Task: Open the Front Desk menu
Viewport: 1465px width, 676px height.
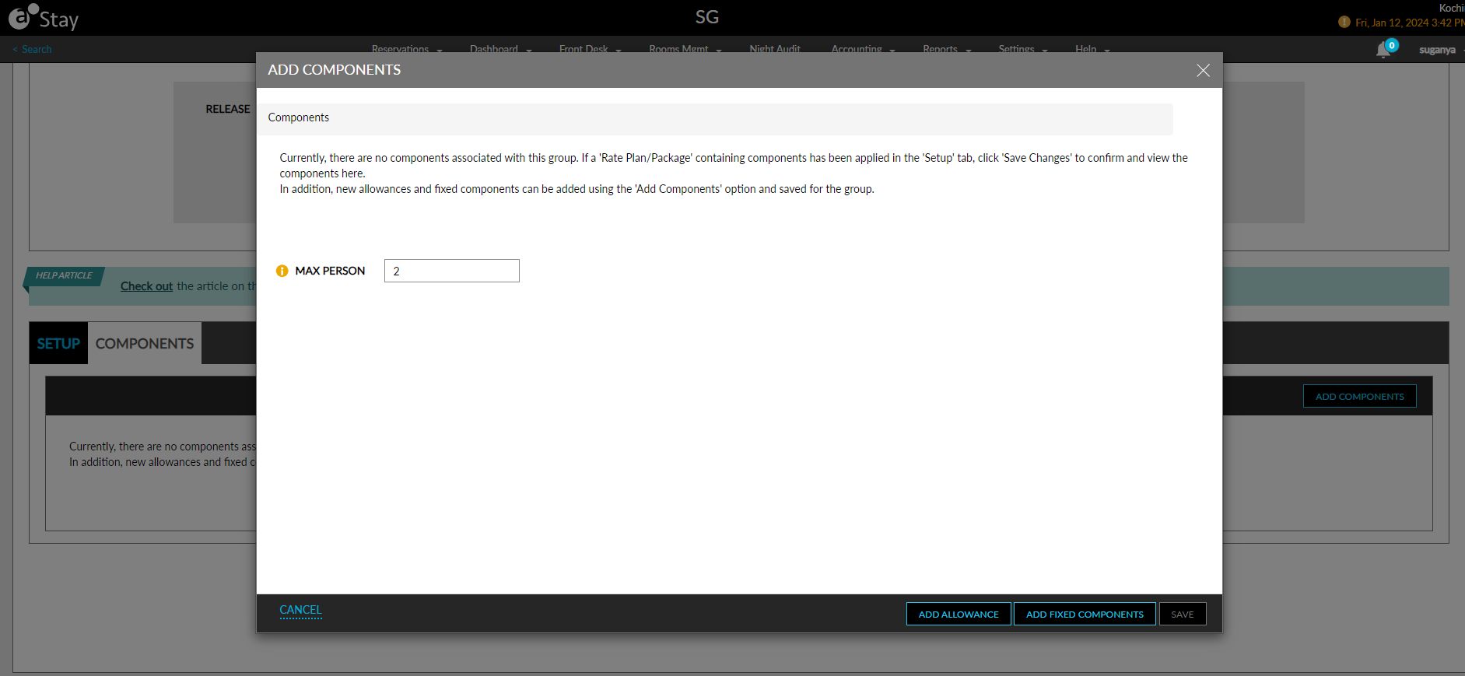Action: (584, 49)
